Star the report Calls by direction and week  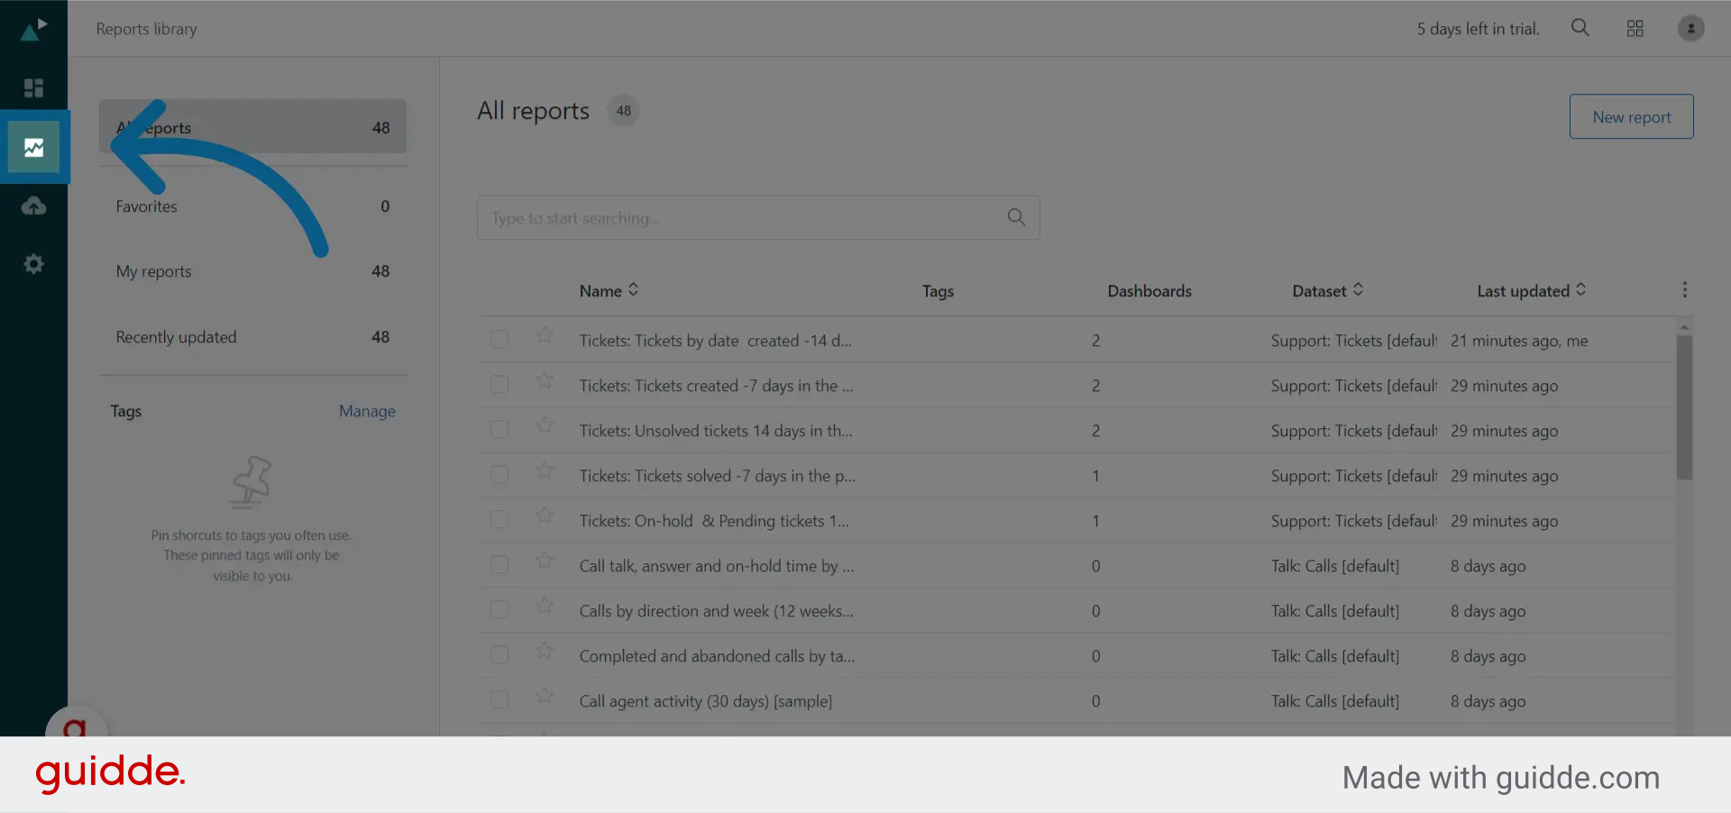544,607
